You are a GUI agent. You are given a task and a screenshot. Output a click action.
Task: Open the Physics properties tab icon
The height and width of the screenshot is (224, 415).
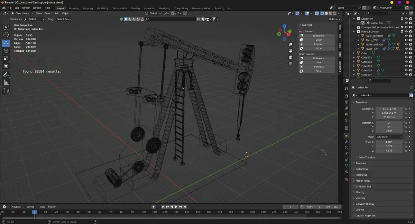(x=347, y=154)
